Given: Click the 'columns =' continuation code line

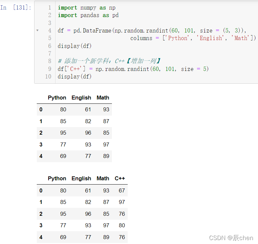Looking at the screenshot, I should coord(193,38).
